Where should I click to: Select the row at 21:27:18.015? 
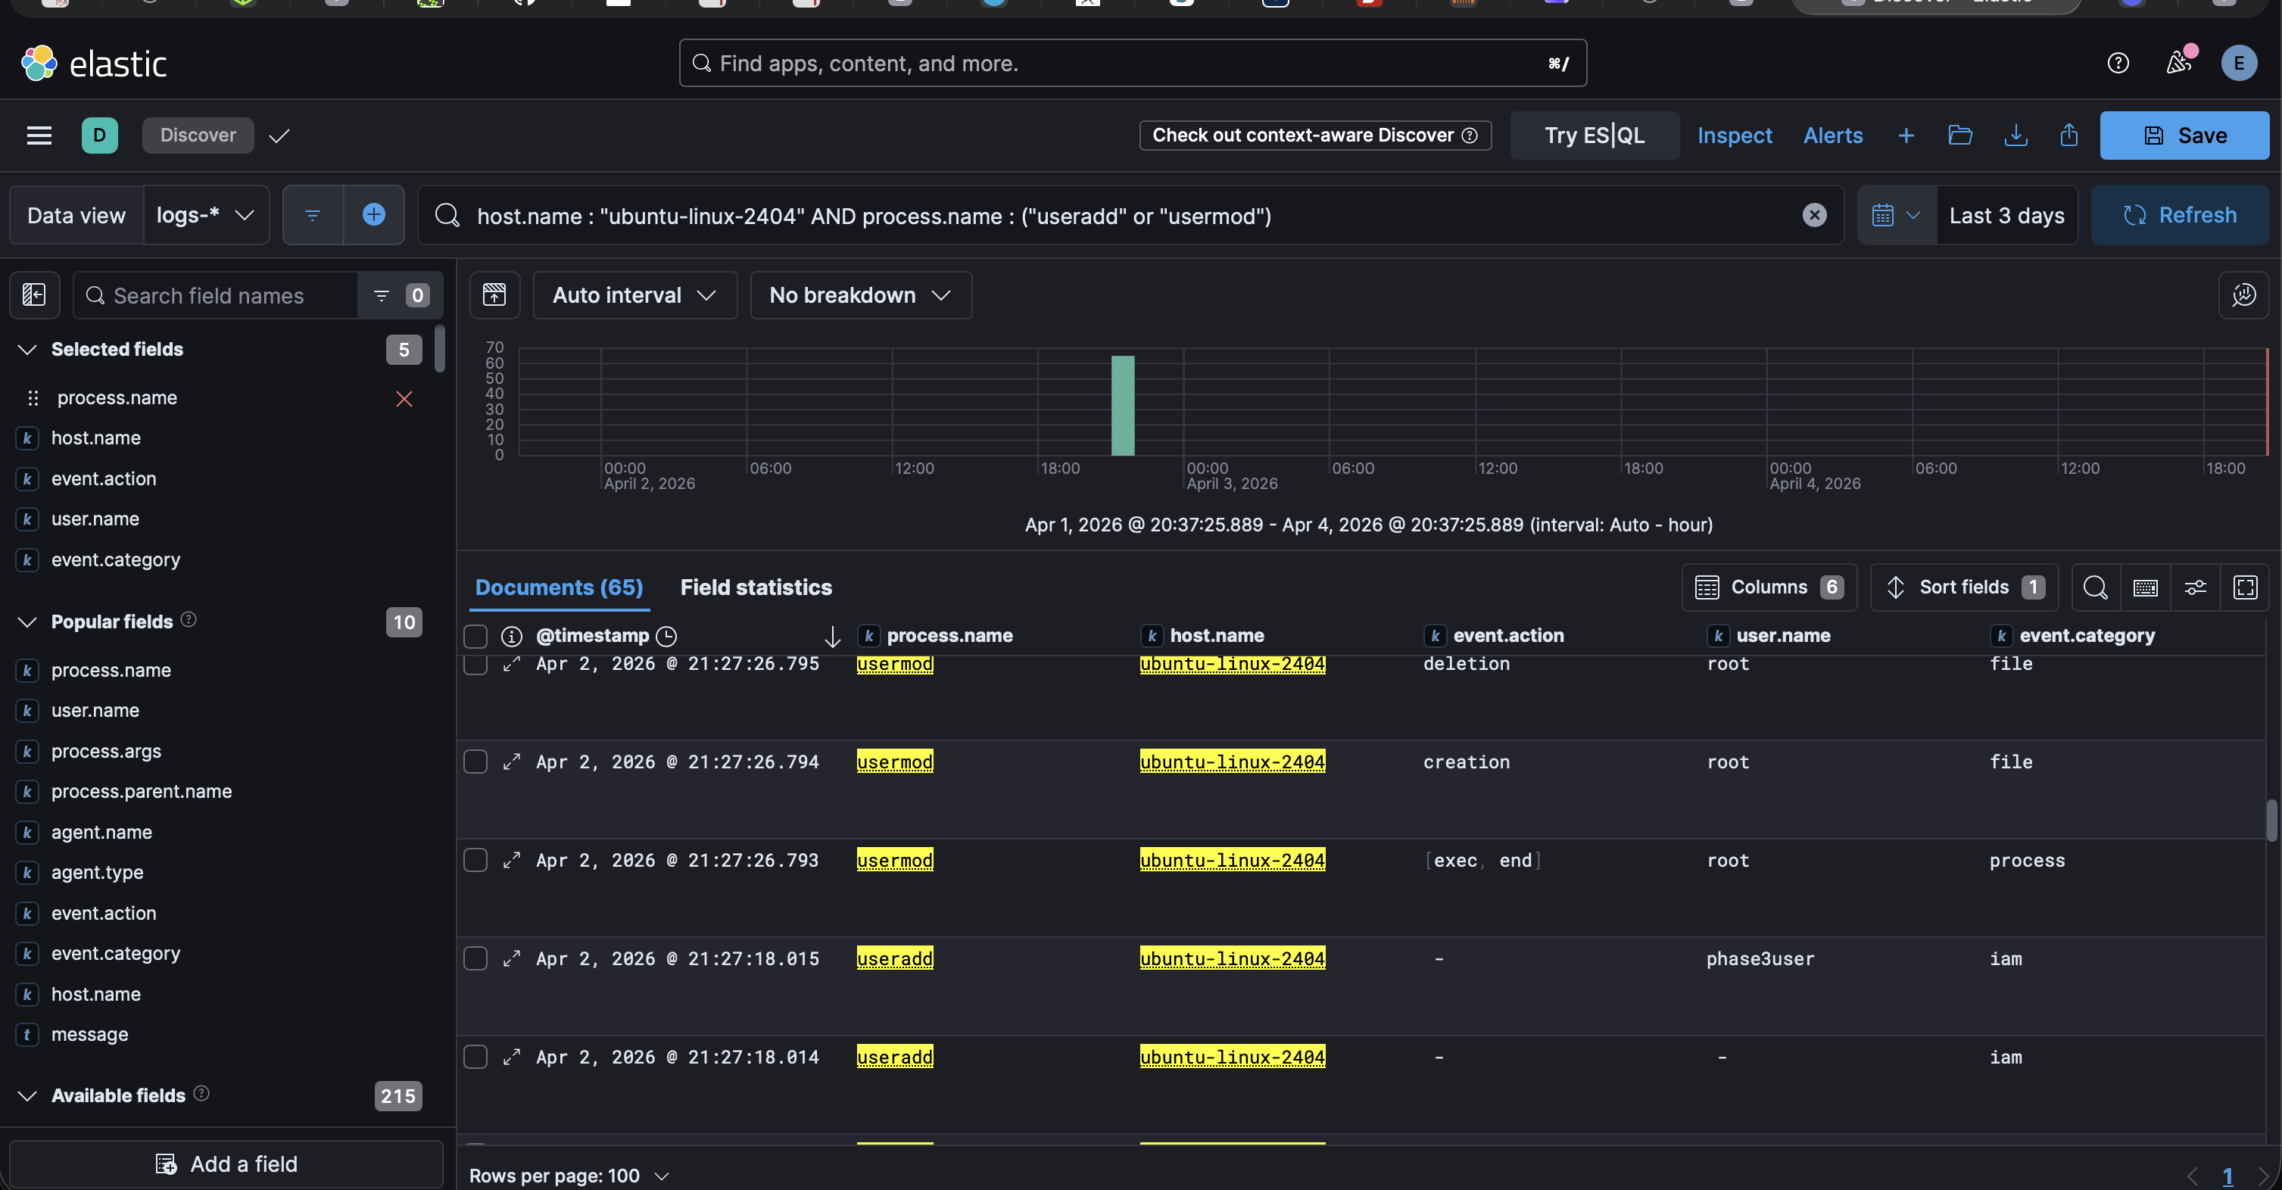[475, 959]
